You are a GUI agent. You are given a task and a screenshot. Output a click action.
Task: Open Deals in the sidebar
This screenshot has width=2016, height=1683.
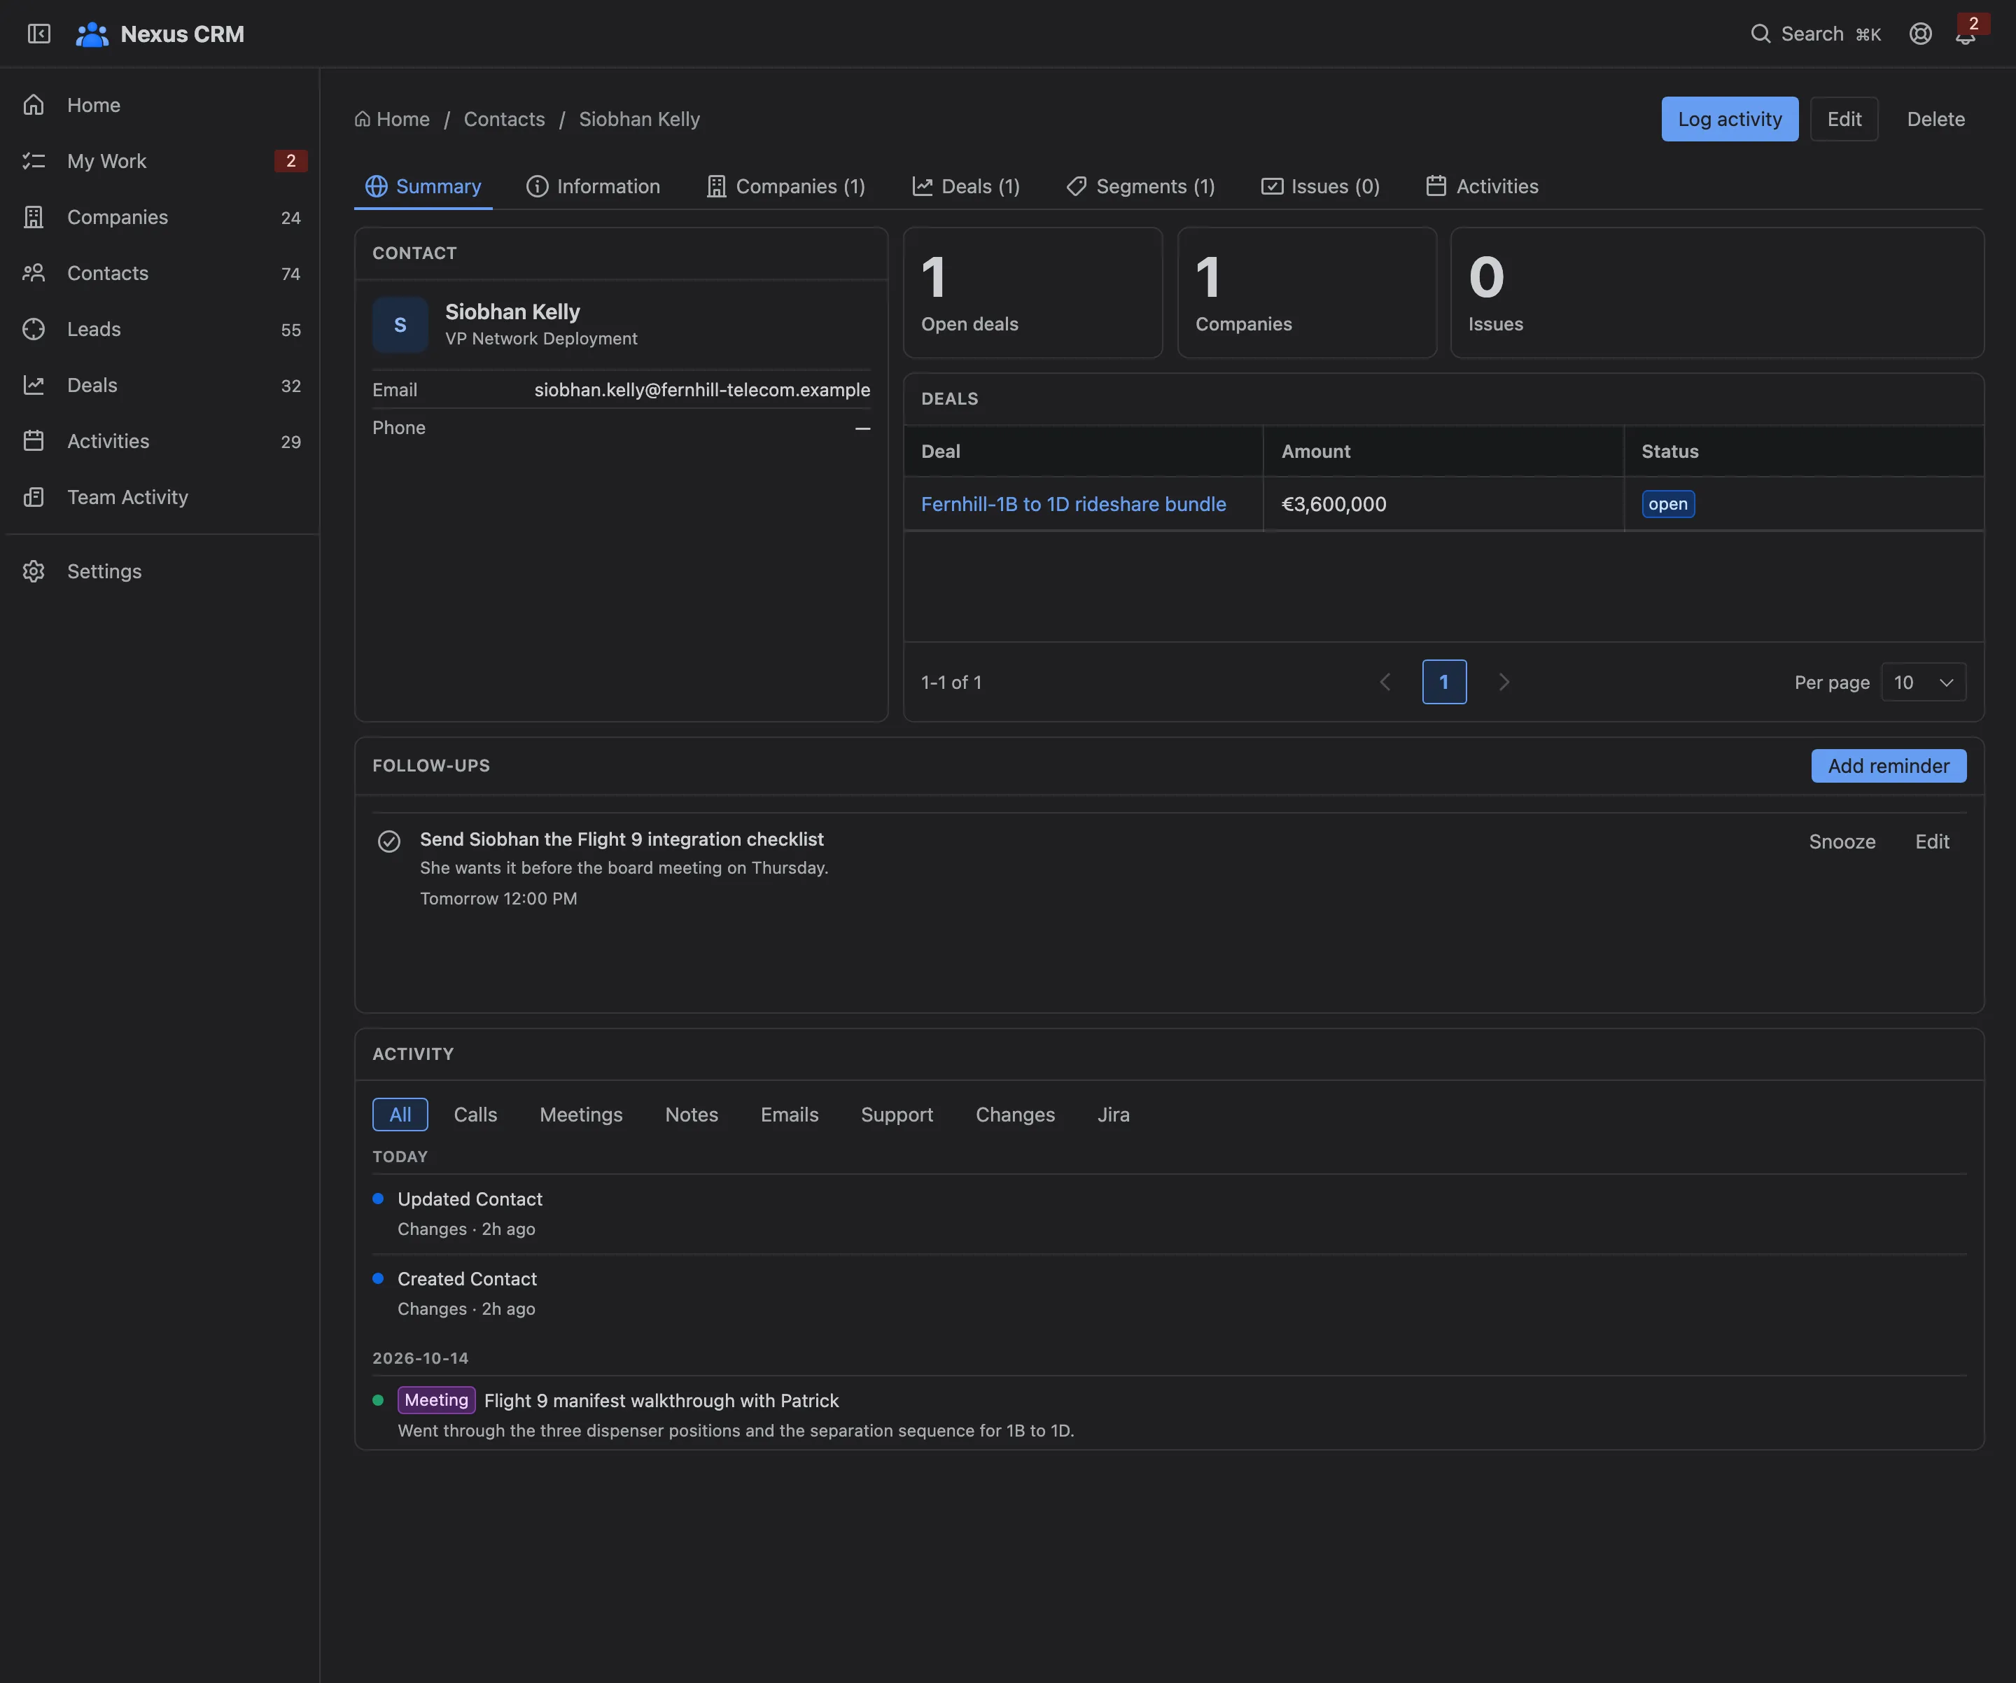tap(160, 385)
